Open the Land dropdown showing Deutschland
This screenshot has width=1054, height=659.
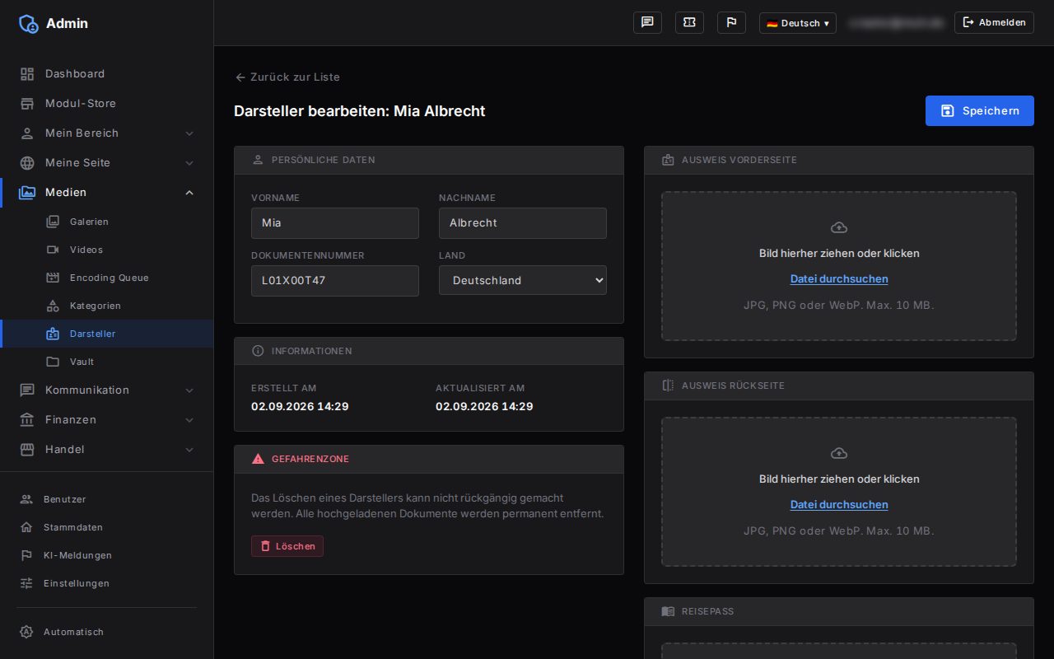pyautogui.click(x=523, y=280)
